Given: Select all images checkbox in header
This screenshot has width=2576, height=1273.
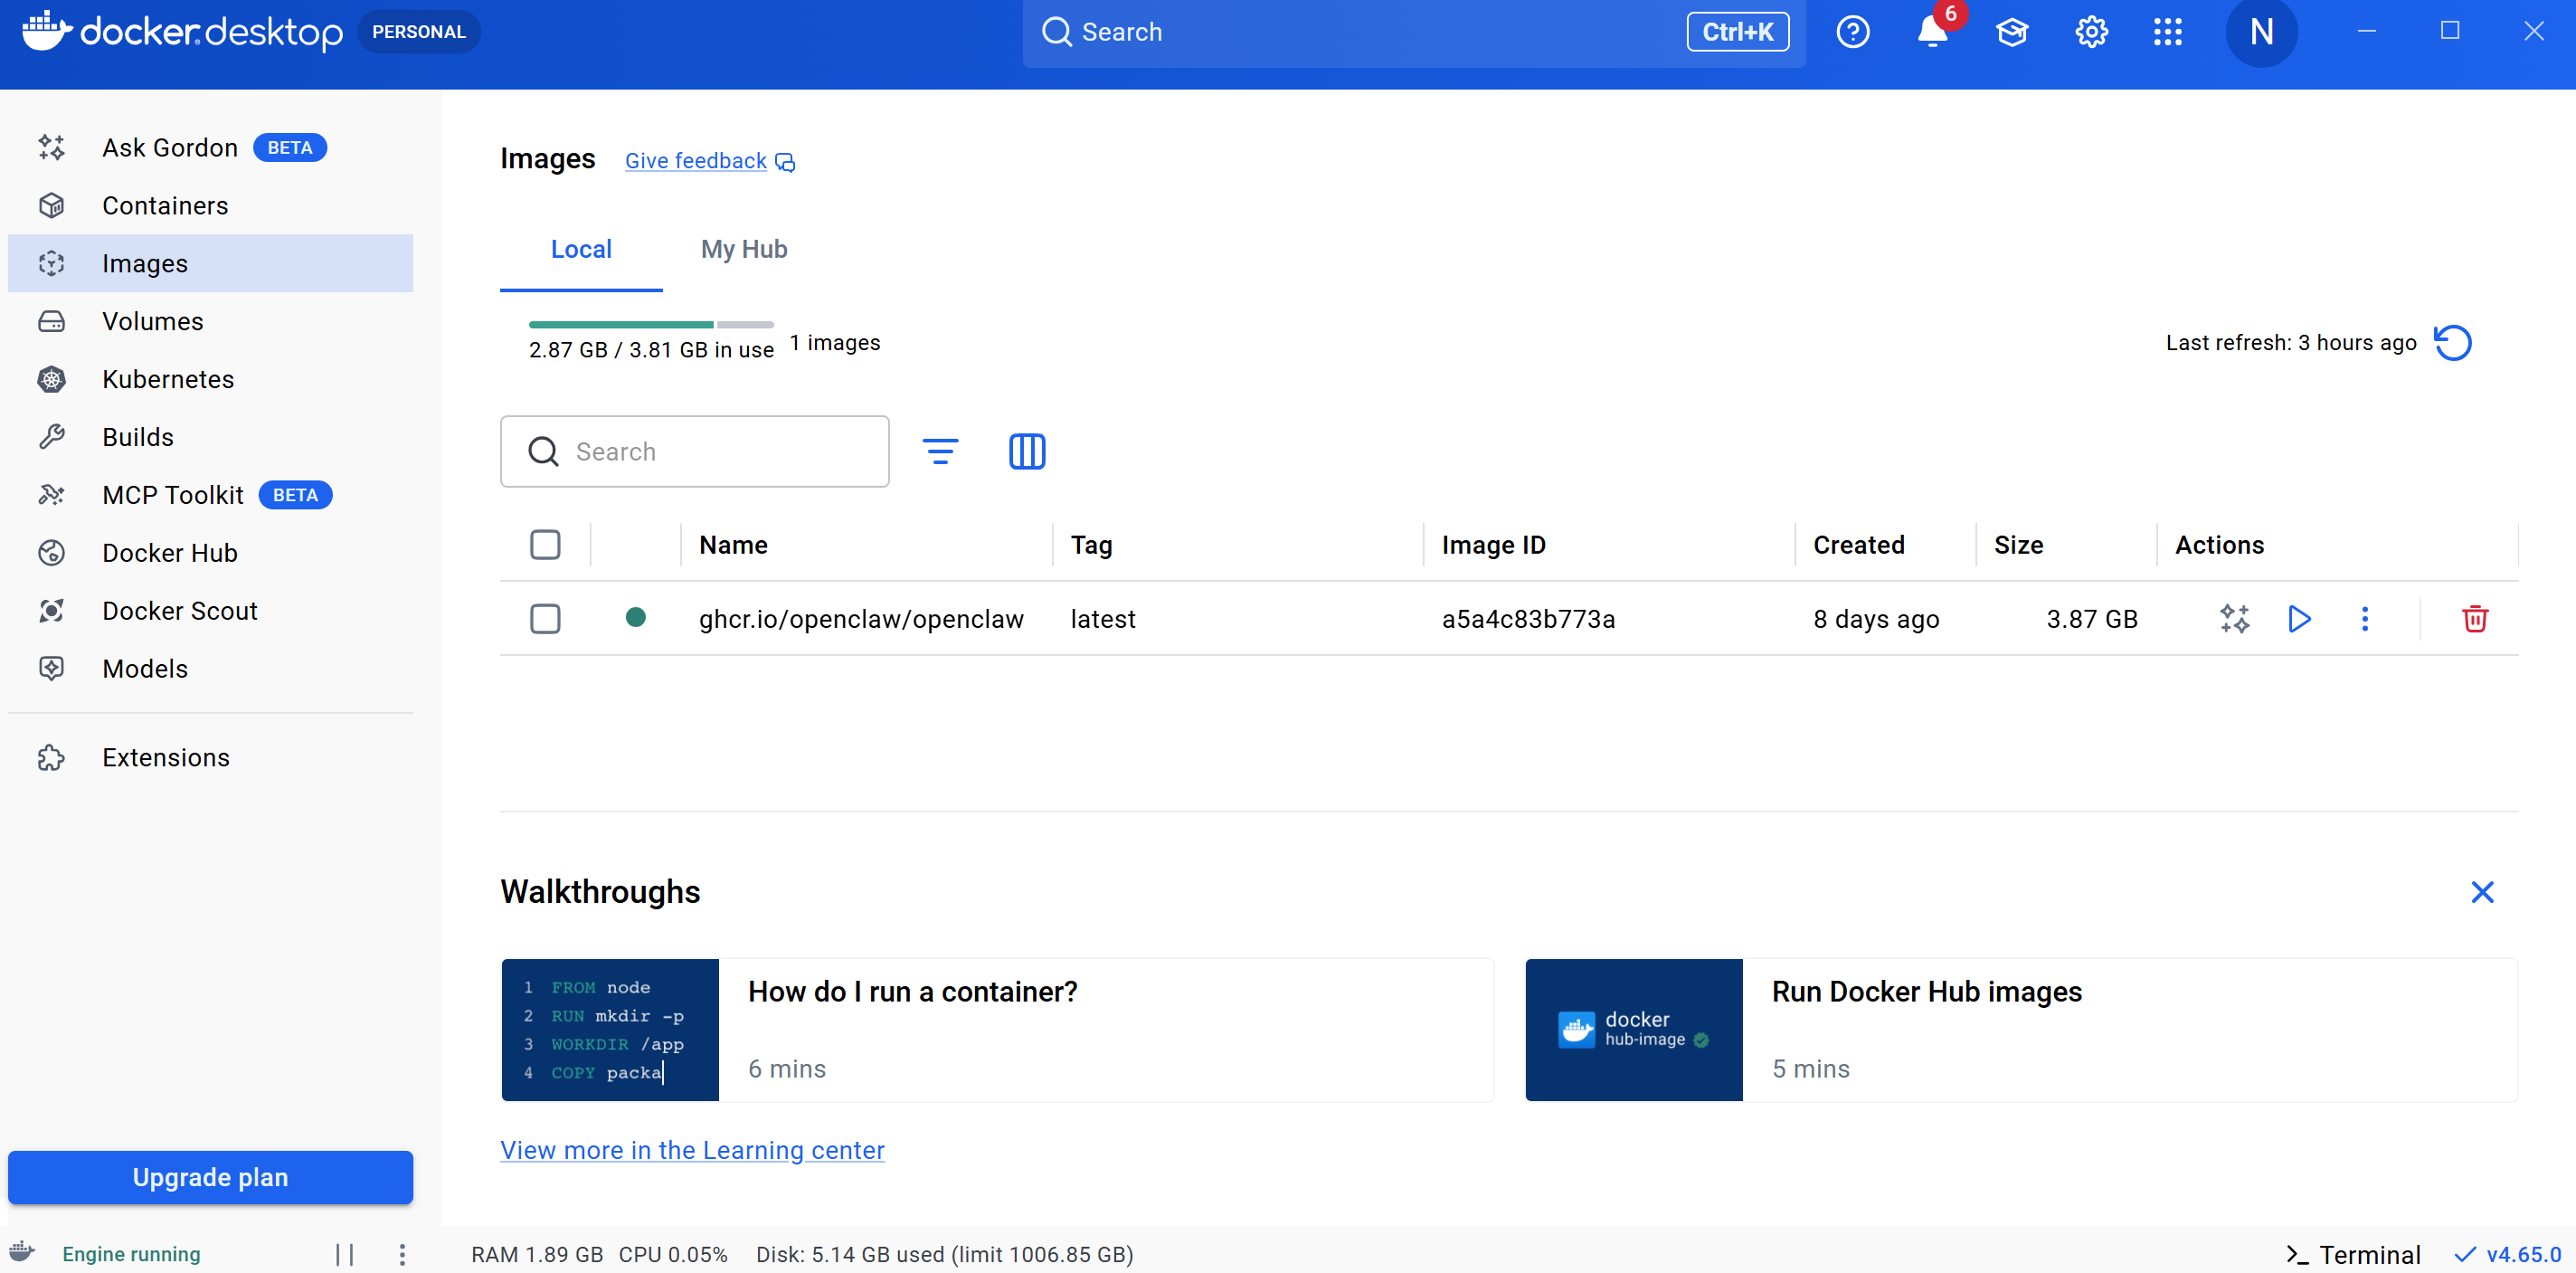Looking at the screenshot, I should 545,545.
